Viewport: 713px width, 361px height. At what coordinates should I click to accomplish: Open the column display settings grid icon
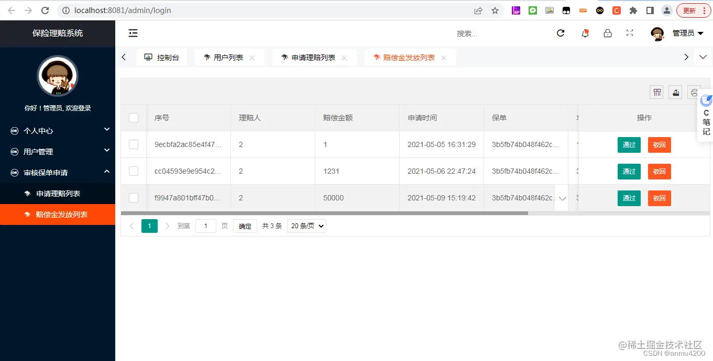coord(656,92)
